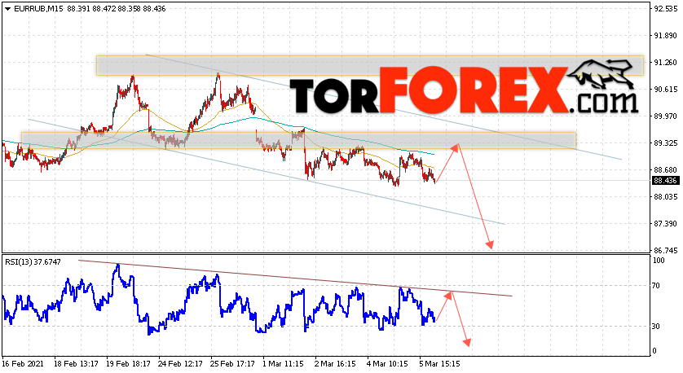Click the 25 Feb 17:17 time label
Screen dimensions: 683x373
233,363
